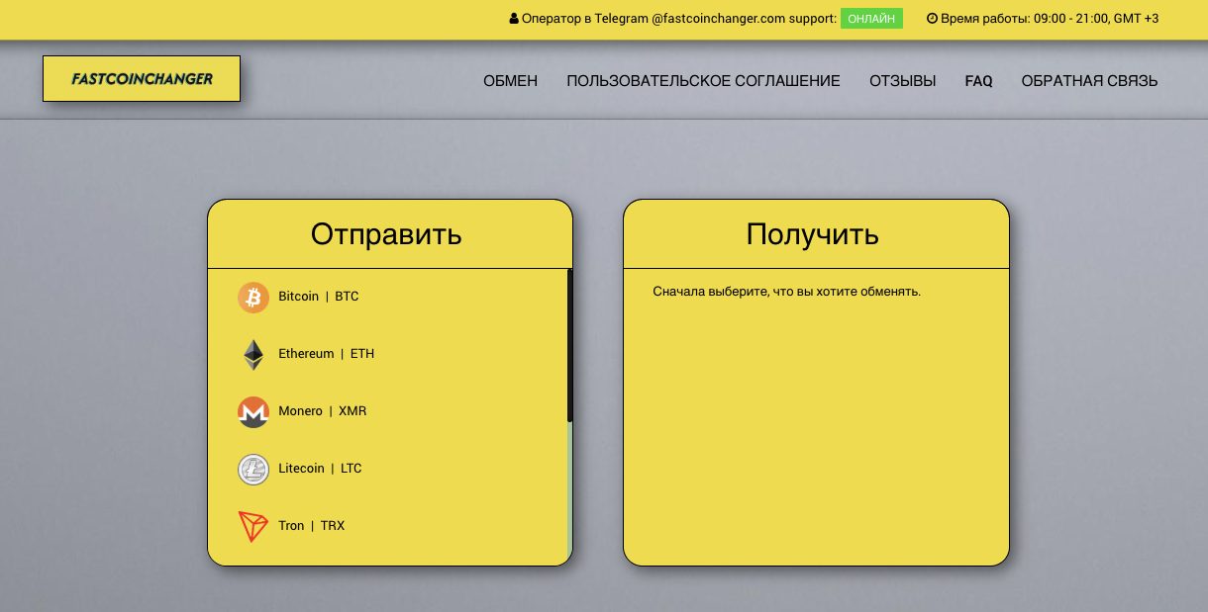This screenshot has width=1208, height=612.
Task: Select the Ethereum diamond icon
Action: [x=253, y=355]
